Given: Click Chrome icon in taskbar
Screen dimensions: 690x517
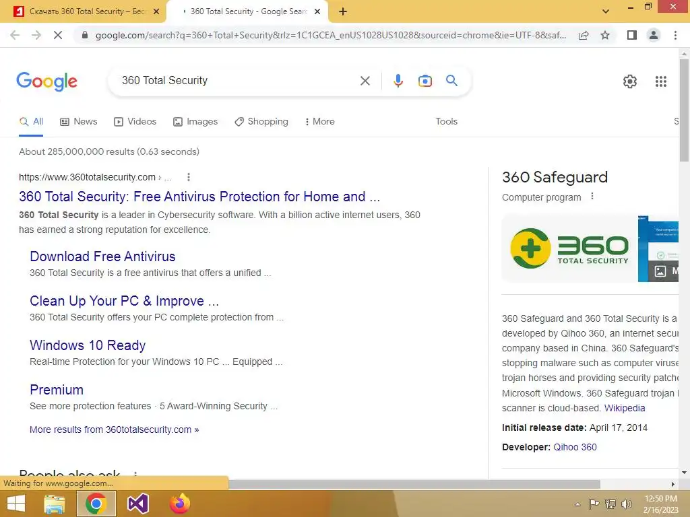Looking at the screenshot, I should click(96, 504).
